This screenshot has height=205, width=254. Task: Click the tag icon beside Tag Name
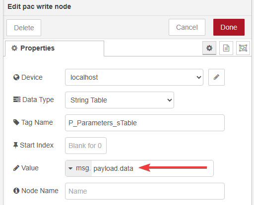click(16, 122)
